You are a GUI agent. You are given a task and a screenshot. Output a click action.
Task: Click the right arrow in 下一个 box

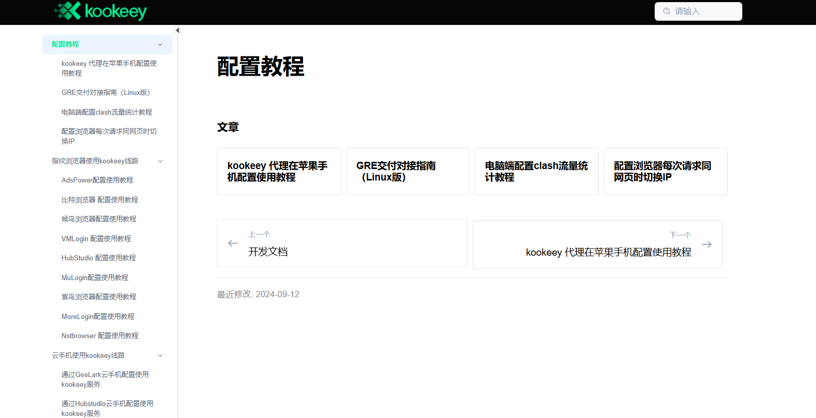(707, 244)
